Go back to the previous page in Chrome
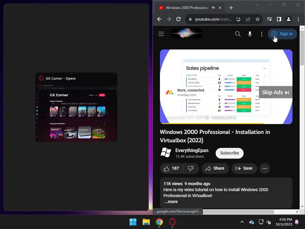The height and width of the screenshot is (229, 305). click(159, 19)
